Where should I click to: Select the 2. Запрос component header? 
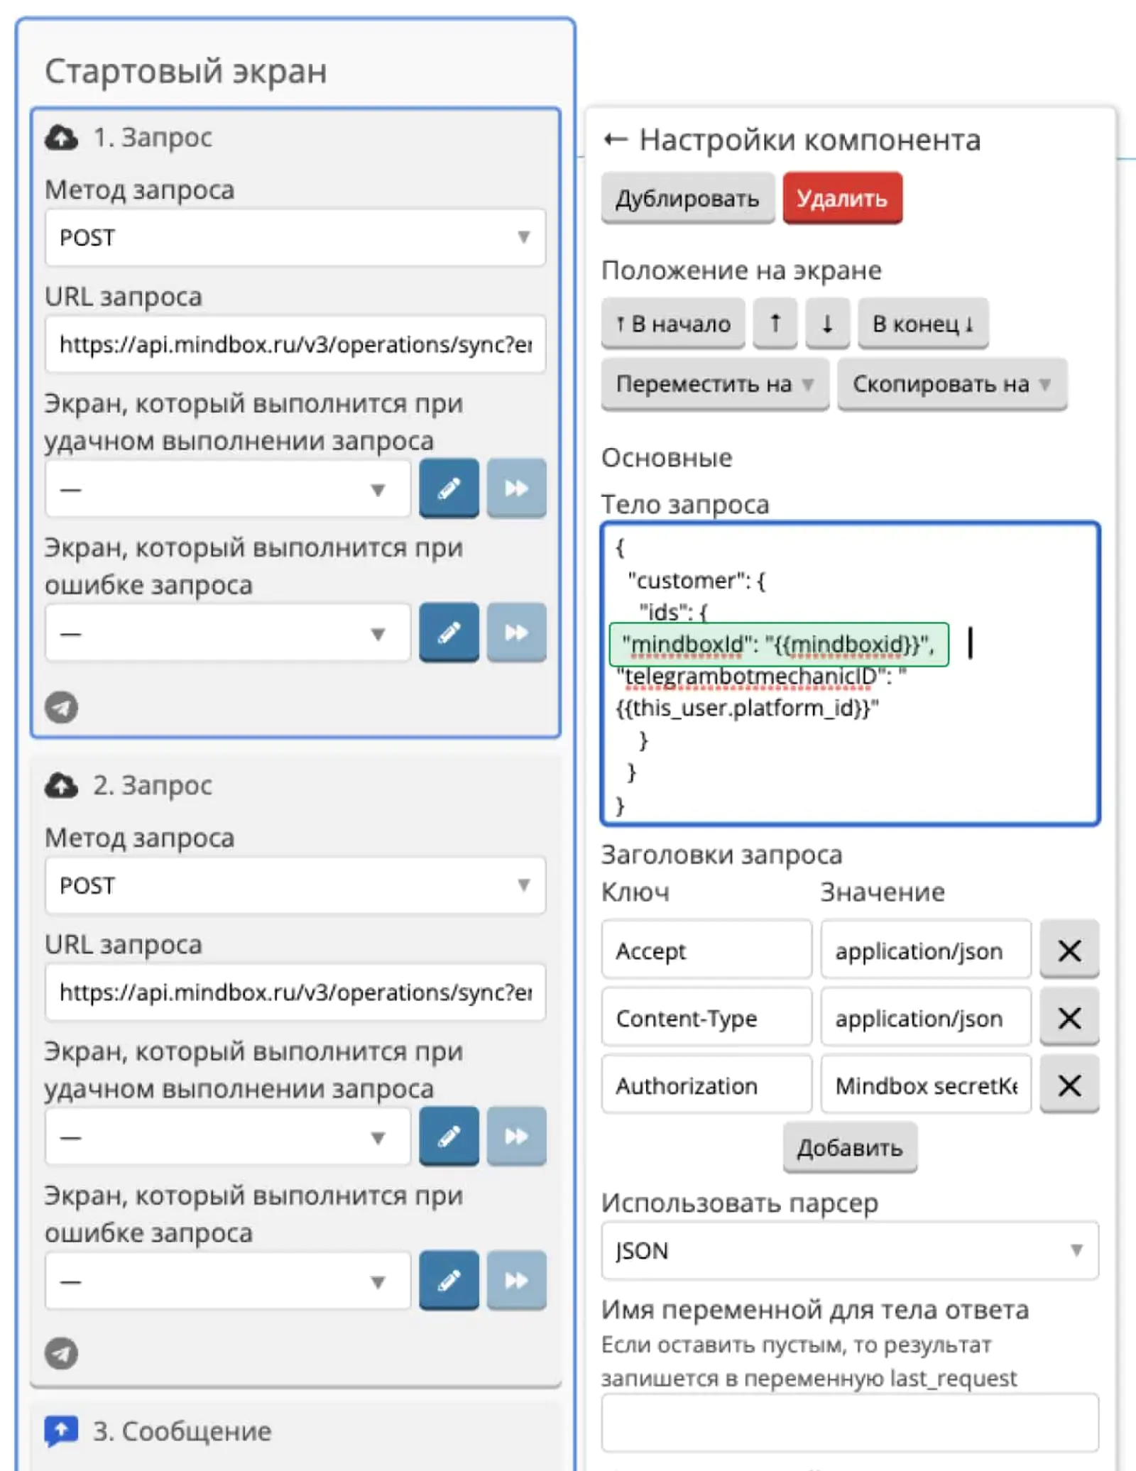point(153,785)
